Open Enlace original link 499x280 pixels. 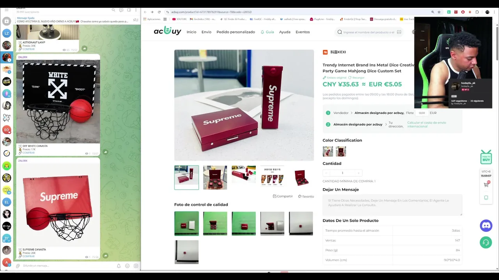(x=334, y=78)
